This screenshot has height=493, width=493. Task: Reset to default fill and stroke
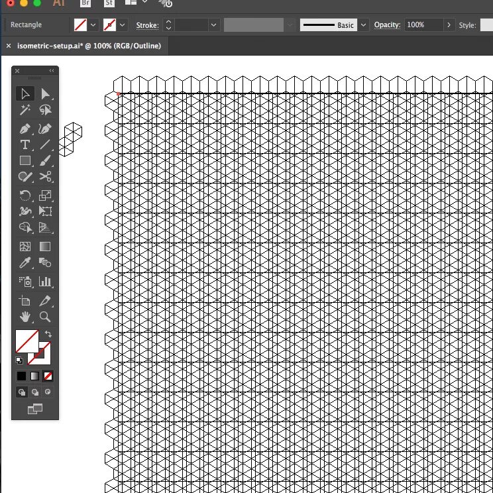[x=19, y=360]
